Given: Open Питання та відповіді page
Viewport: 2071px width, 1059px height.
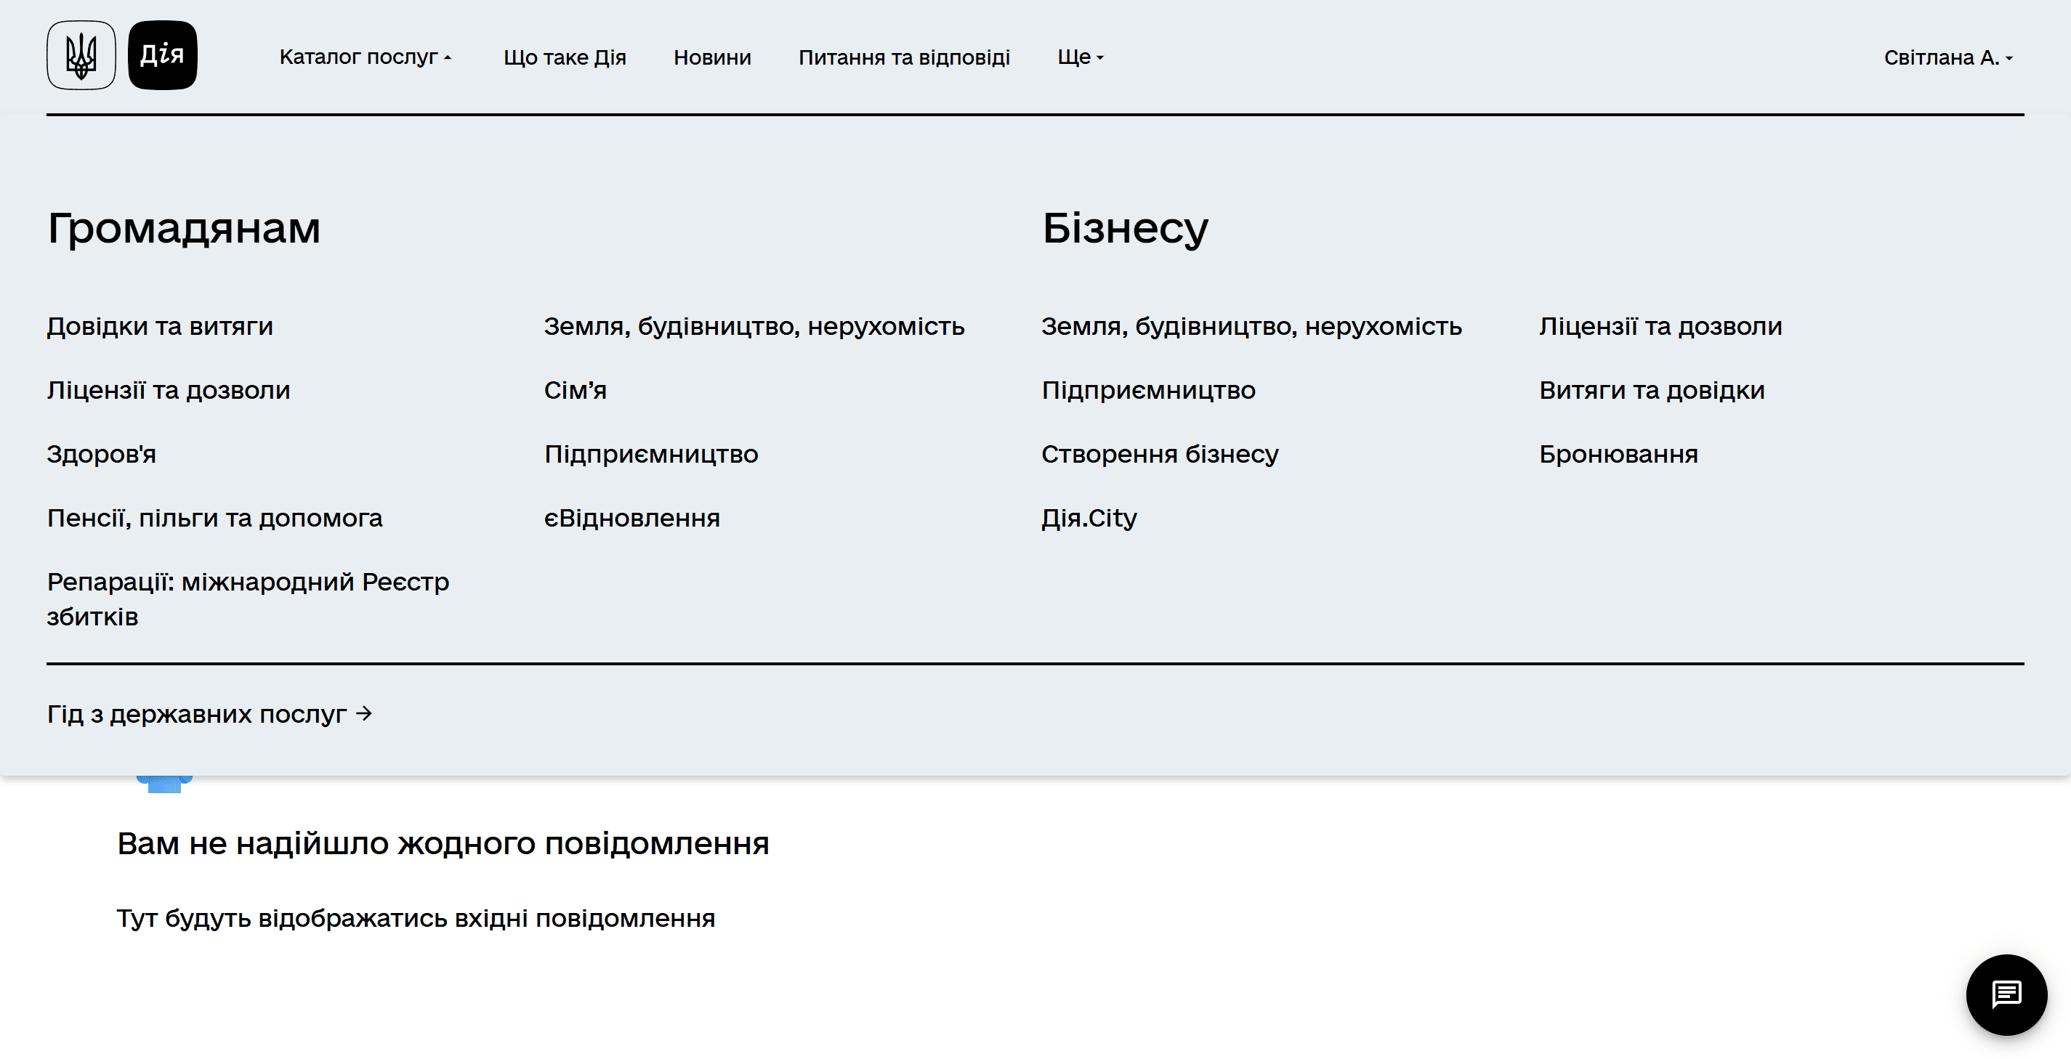Looking at the screenshot, I should pos(904,57).
